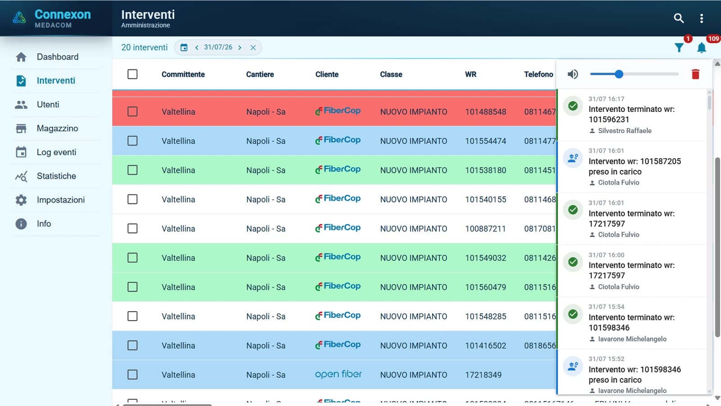721x406 pixels.
Task: Click user-assigned icon of 15:52 notification
Action: (573, 366)
